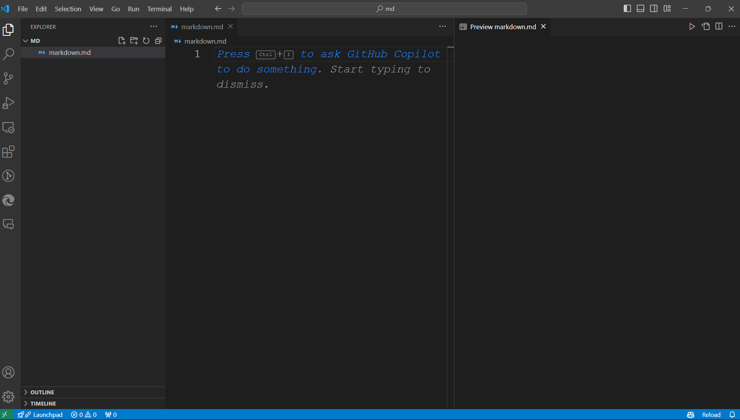Toggle the secondary side bar

click(x=654, y=9)
